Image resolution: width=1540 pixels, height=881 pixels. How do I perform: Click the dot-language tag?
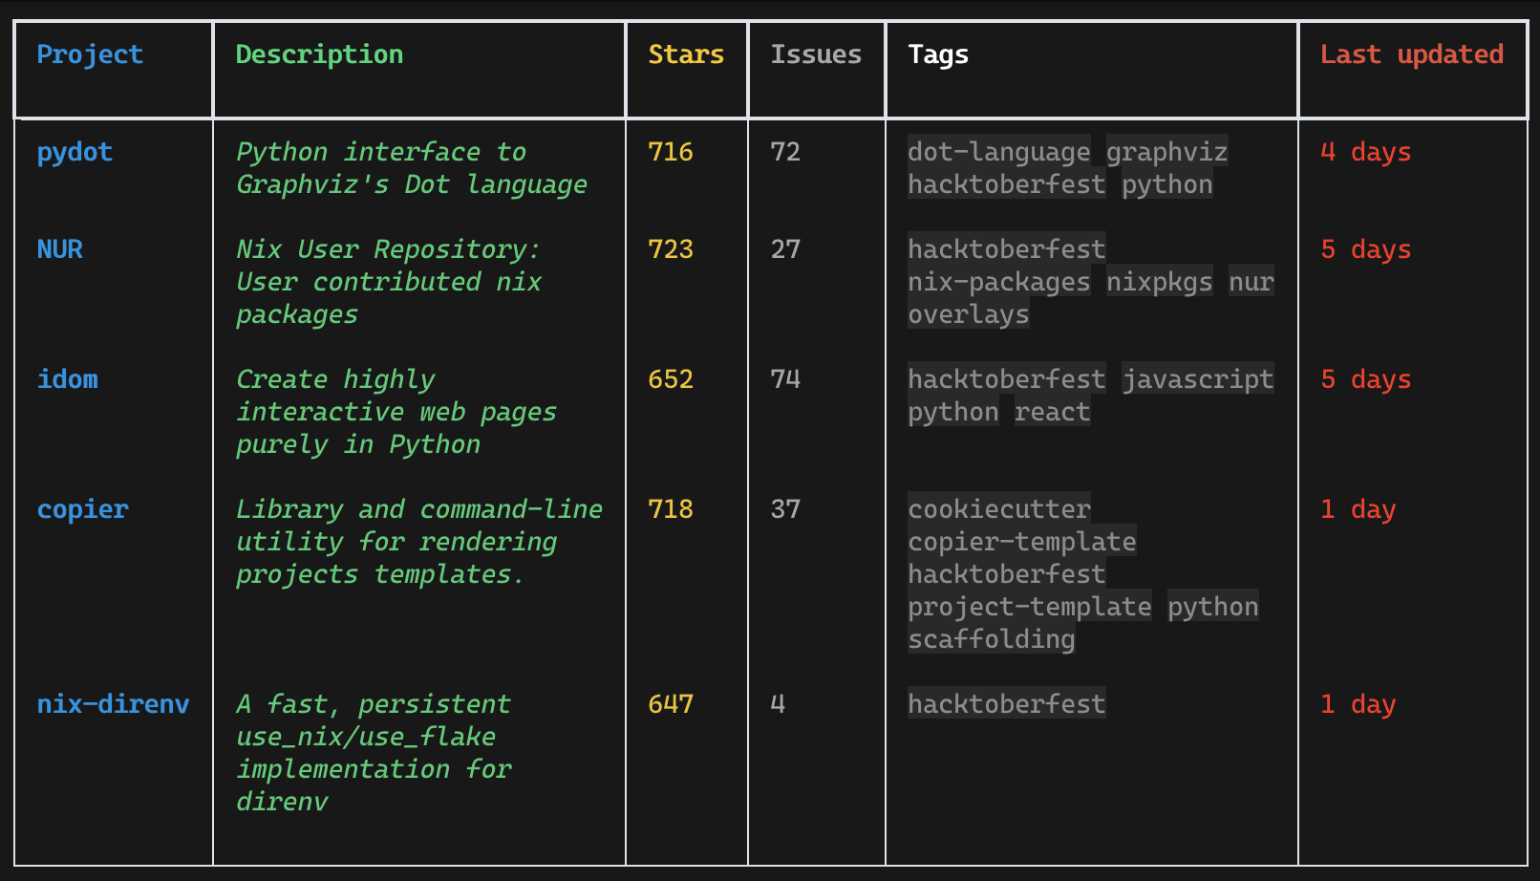pyautogui.click(x=999, y=152)
